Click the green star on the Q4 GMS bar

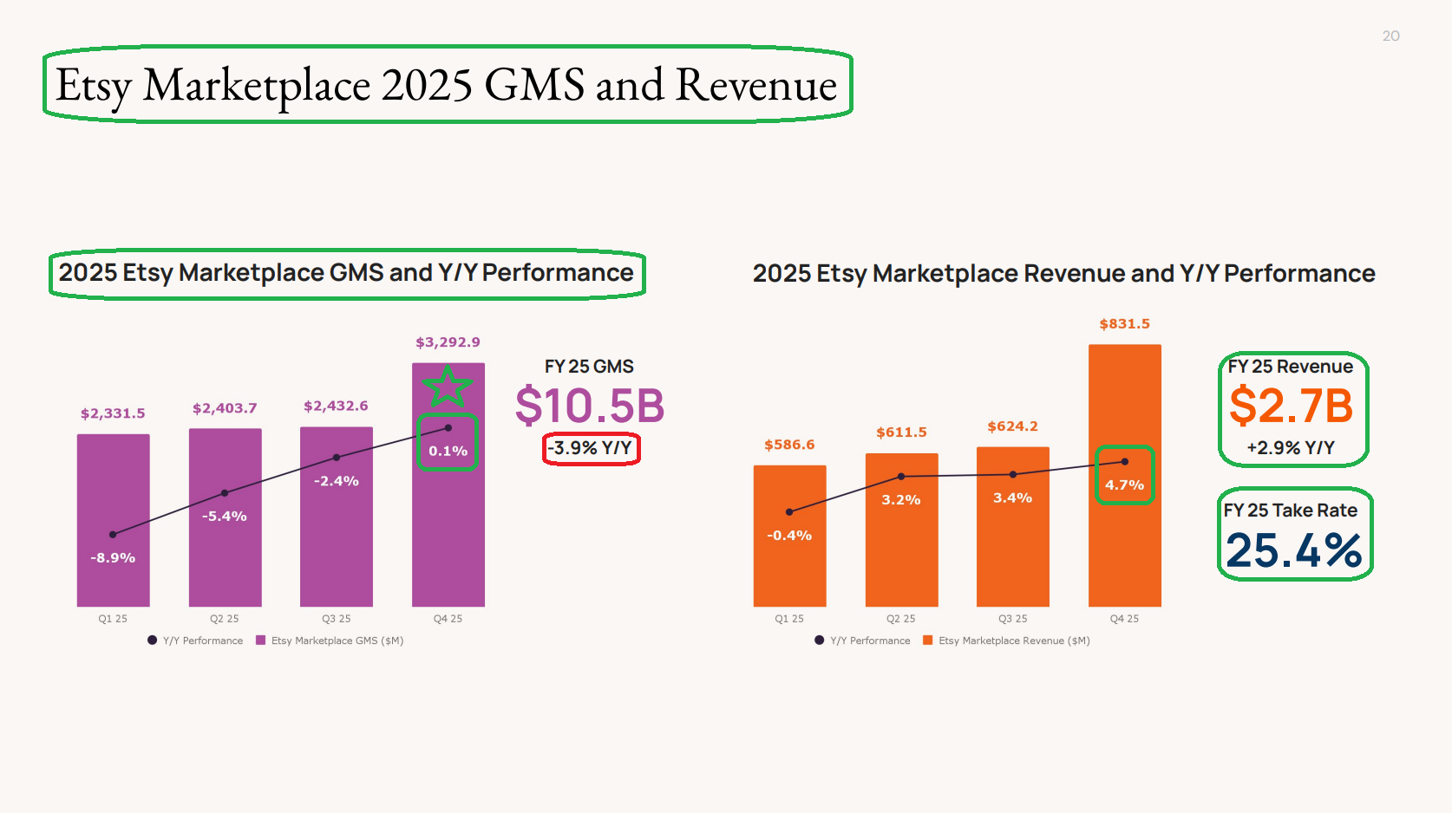pyautogui.click(x=448, y=386)
